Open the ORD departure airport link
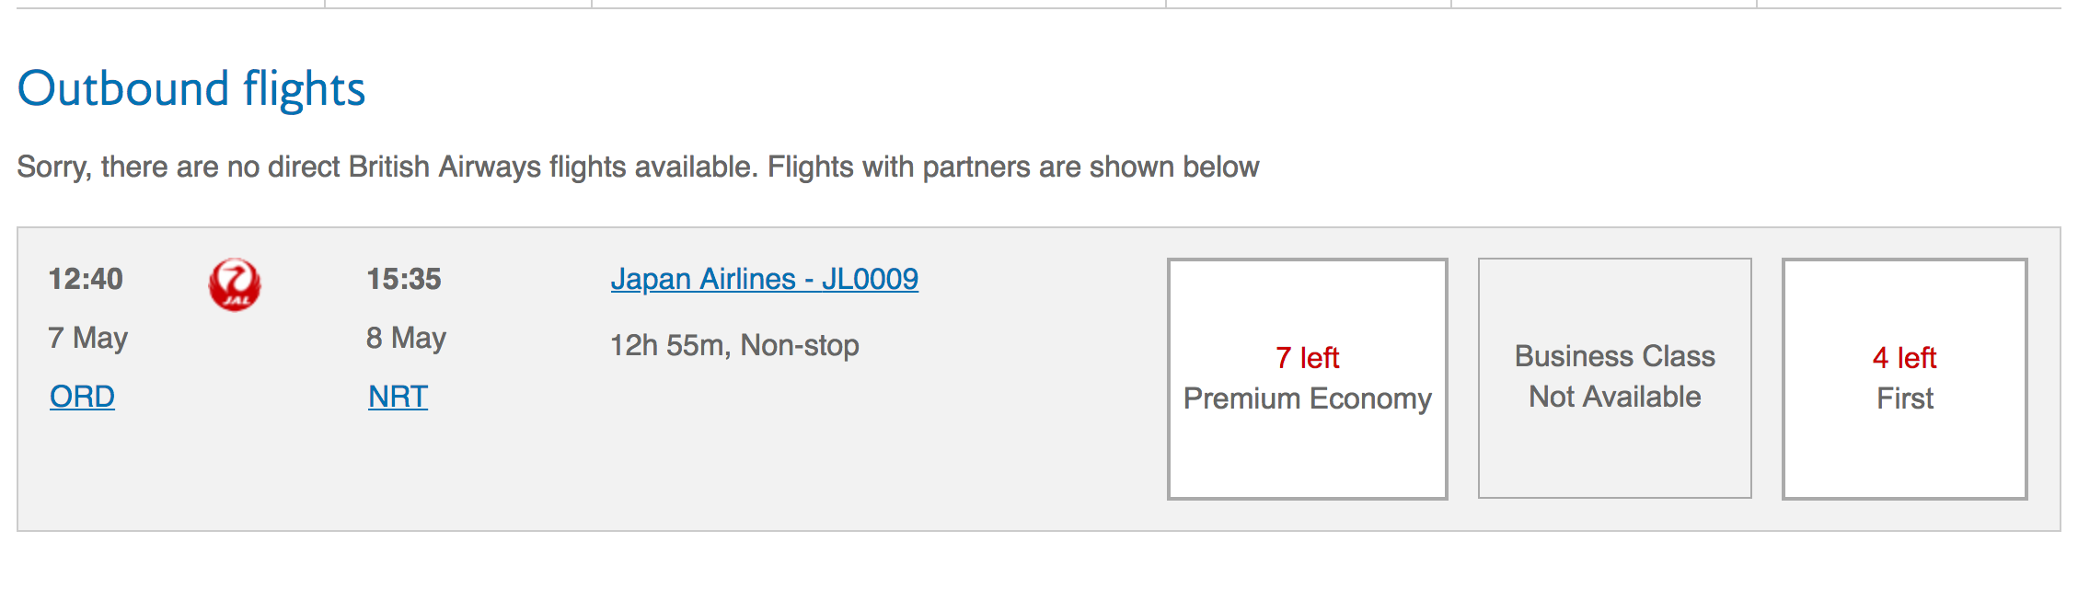Image resolution: width=2078 pixels, height=600 pixels. [x=82, y=397]
